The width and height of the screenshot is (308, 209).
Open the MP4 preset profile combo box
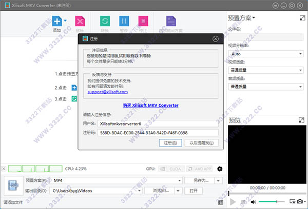(x=115, y=180)
